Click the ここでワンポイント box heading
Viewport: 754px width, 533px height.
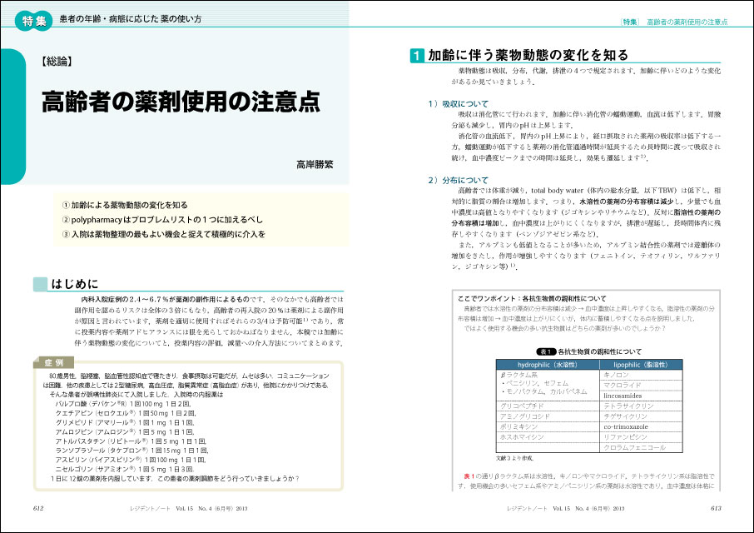click(516, 296)
